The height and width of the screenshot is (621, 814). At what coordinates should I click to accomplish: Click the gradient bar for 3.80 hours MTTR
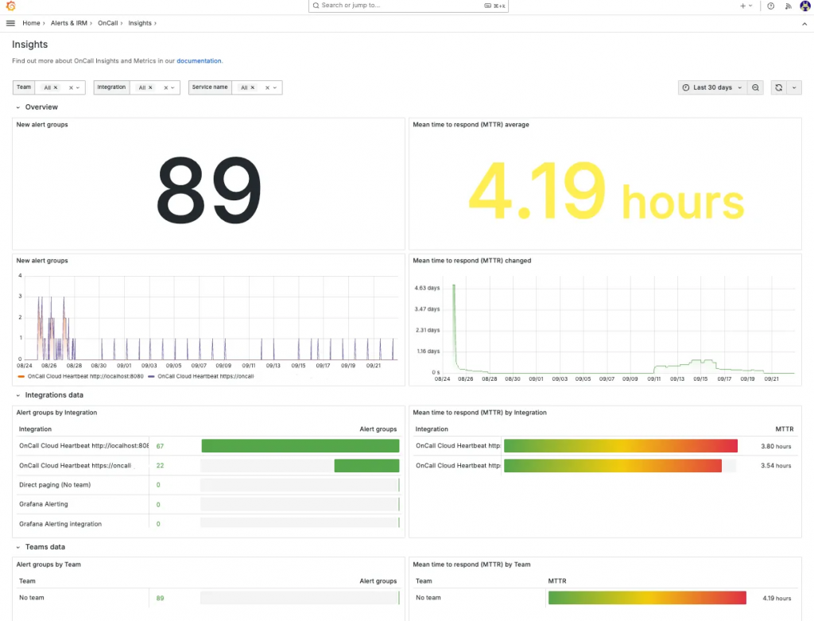click(x=621, y=446)
